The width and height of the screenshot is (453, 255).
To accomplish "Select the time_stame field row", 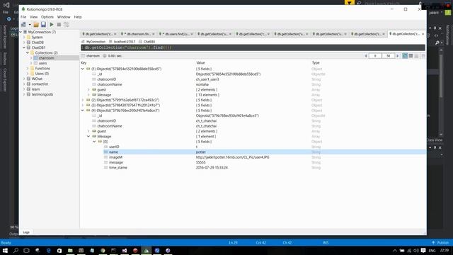I will click(253, 168).
